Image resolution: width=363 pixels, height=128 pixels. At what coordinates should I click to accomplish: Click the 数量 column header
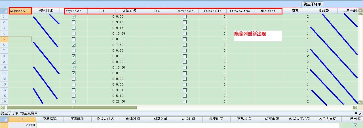pos(296,11)
